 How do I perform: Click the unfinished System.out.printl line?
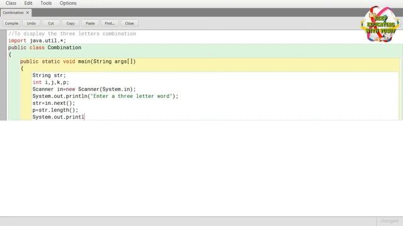click(x=59, y=117)
